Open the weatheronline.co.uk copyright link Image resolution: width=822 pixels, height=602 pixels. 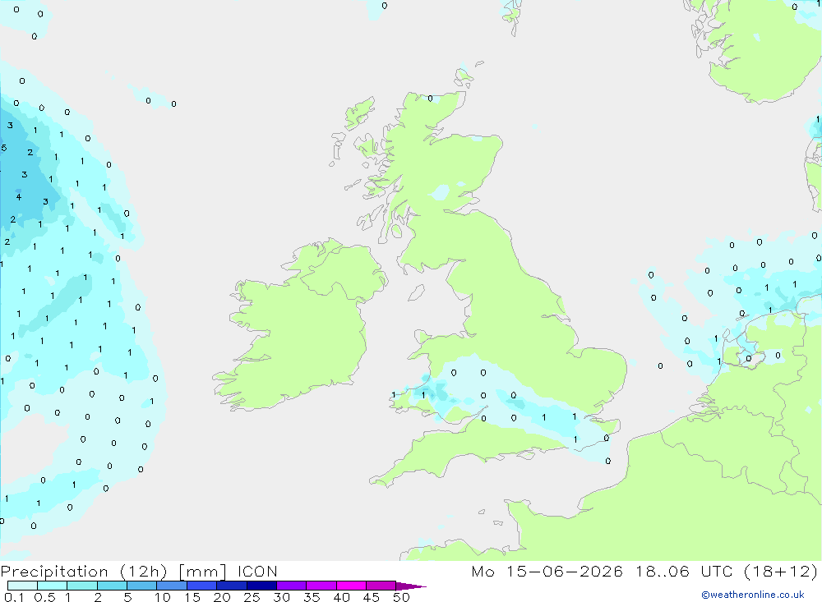tap(753, 595)
